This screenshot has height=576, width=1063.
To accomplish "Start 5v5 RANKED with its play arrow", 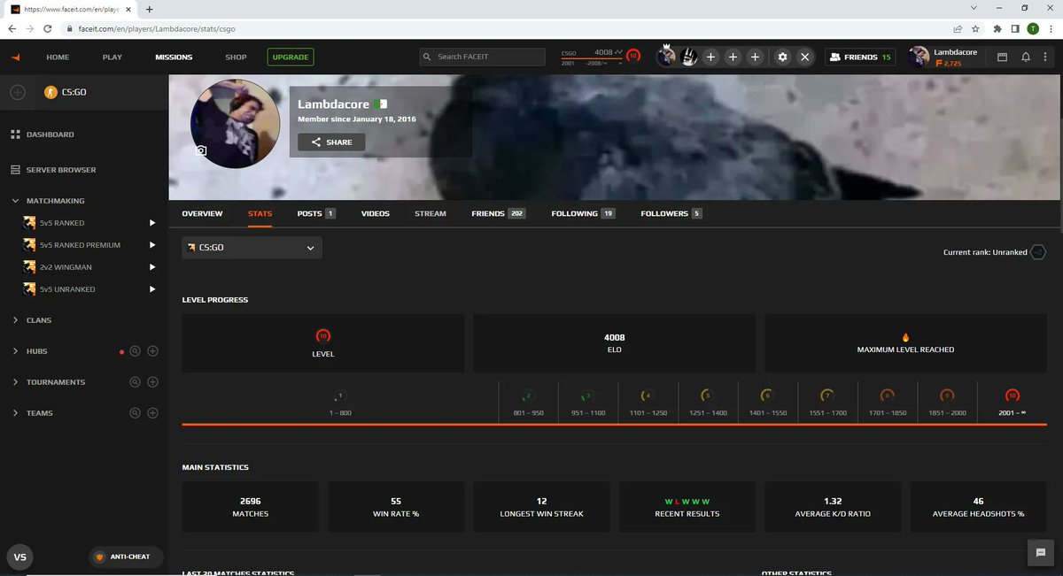I will tap(152, 223).
